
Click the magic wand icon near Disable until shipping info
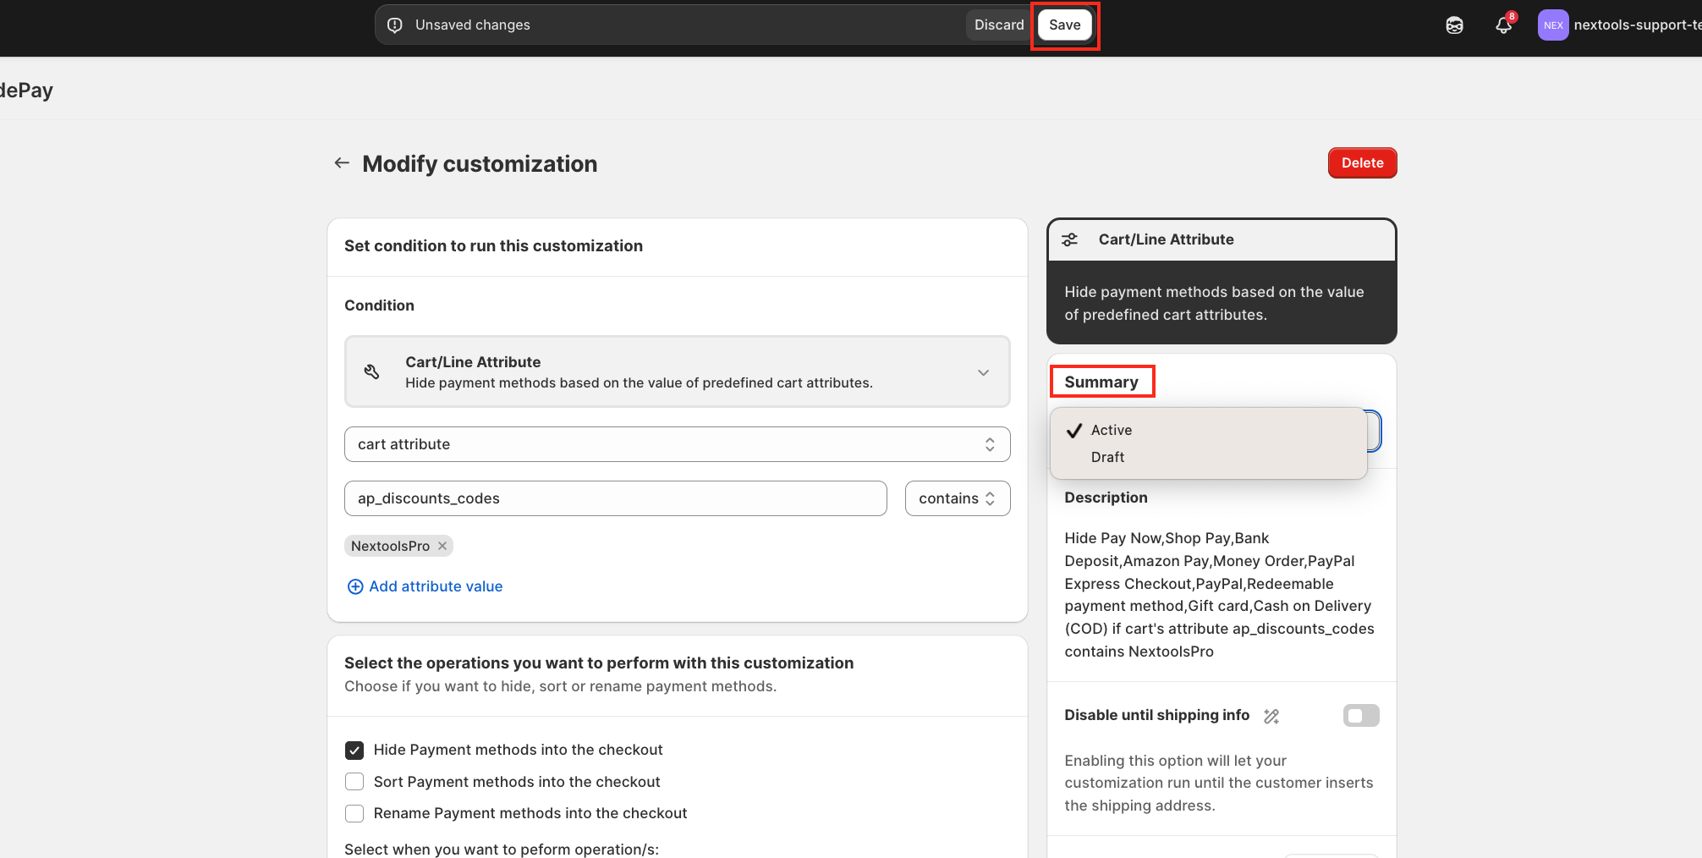coord(1271,717)
